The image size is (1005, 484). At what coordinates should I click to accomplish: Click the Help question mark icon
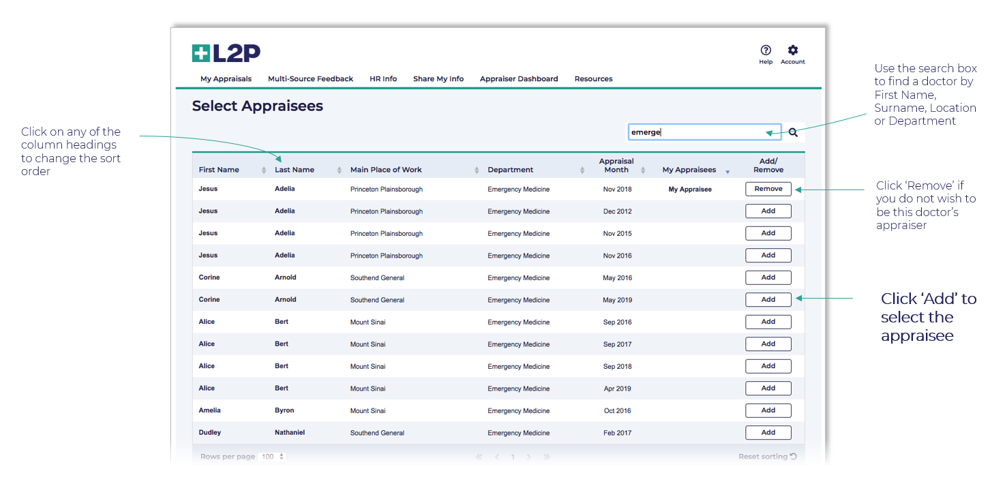766,50
